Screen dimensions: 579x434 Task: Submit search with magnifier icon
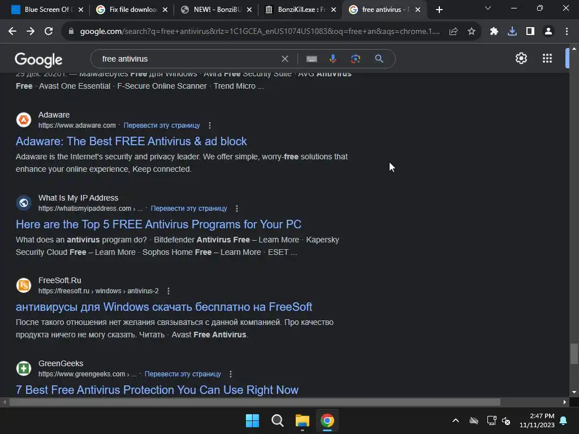click(379, 59)
